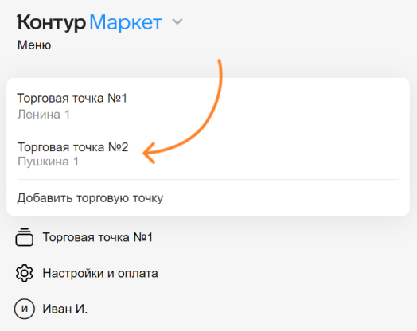Viewport: 417px width, 331px height.
Task: Click the store stack icon in the sidebar
Action: click(24, 237)
